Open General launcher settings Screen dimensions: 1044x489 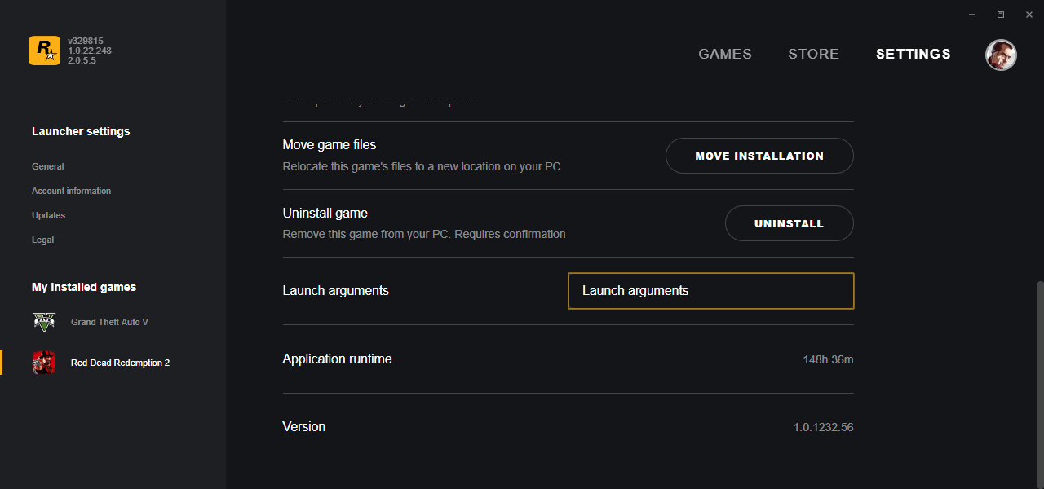click(x=48, y=166)
